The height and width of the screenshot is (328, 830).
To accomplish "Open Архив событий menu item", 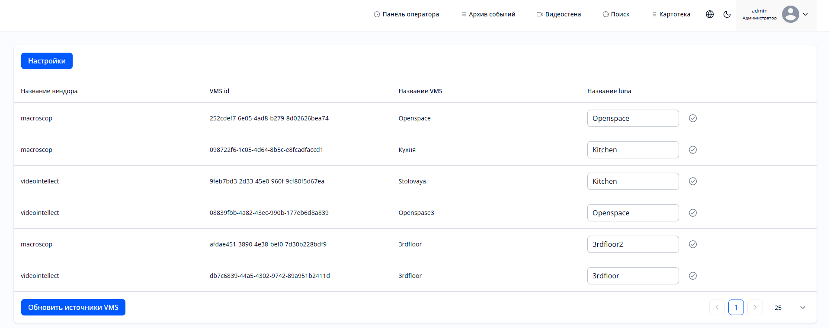I will coord(489,14).
